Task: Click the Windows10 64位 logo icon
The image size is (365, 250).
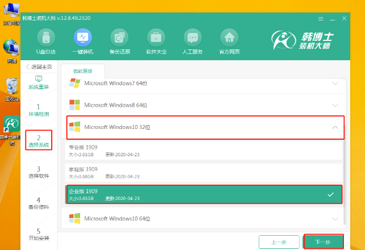Action: pyautogui.click(x=74, y=219)
